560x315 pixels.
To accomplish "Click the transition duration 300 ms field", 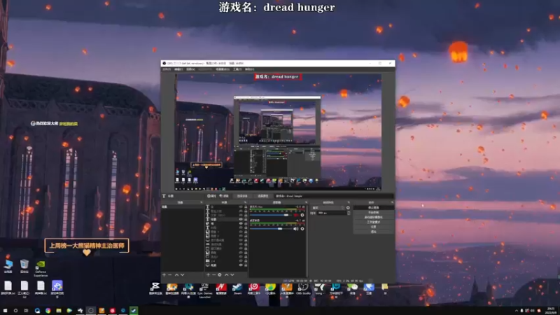I will coord(332,213).
